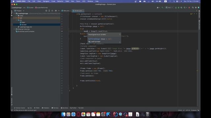Click UTF-8 encoding in status bar
211x118 pixels.
pos(188,110)
